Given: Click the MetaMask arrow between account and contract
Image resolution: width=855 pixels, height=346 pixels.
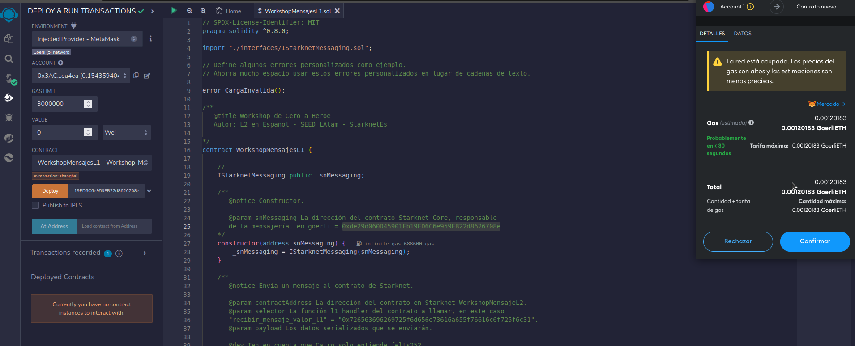Looking at the screenshot, I should [x=777, y=7].
